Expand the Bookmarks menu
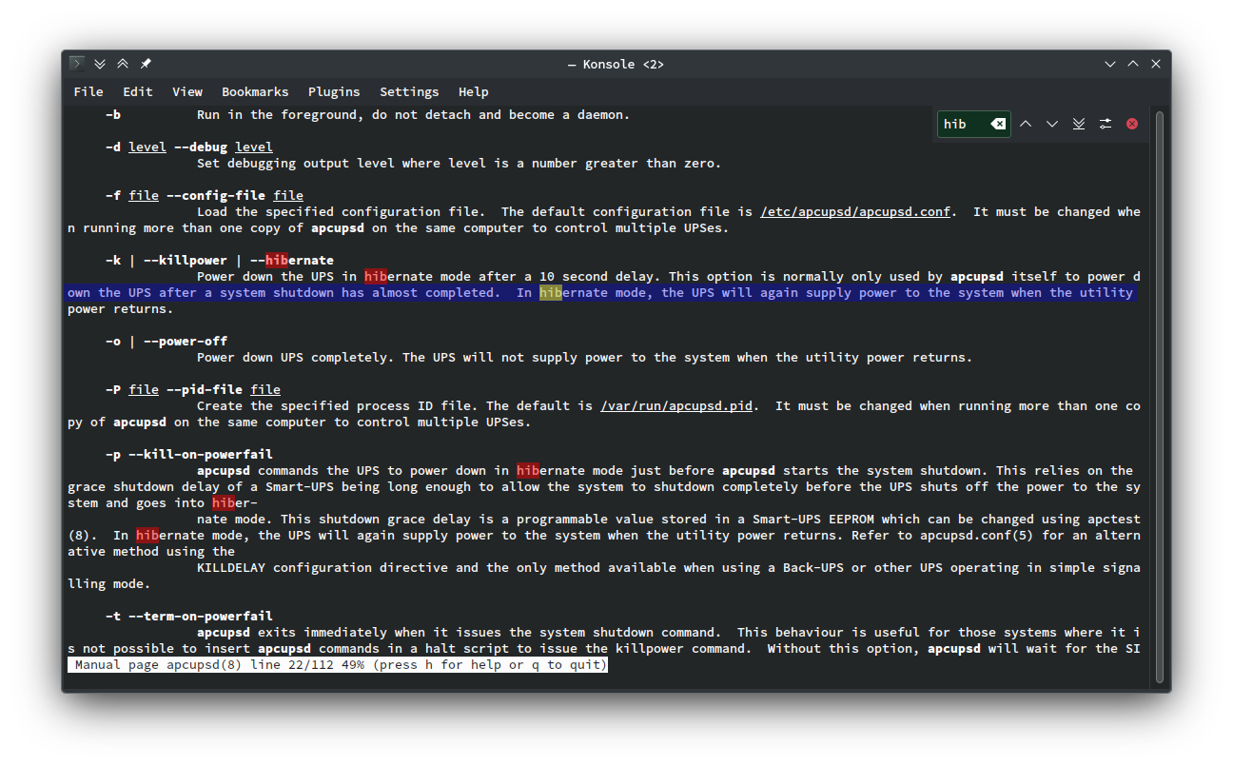Screen dimensions: 1233x766 click(x=255, y=92)
